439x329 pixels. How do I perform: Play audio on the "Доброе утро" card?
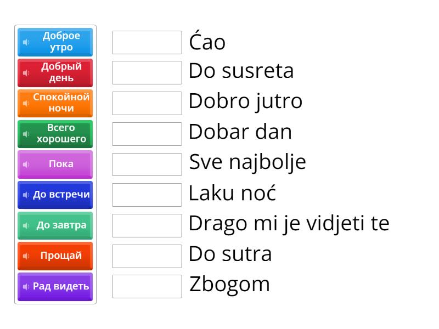click(x=26, y=42)
